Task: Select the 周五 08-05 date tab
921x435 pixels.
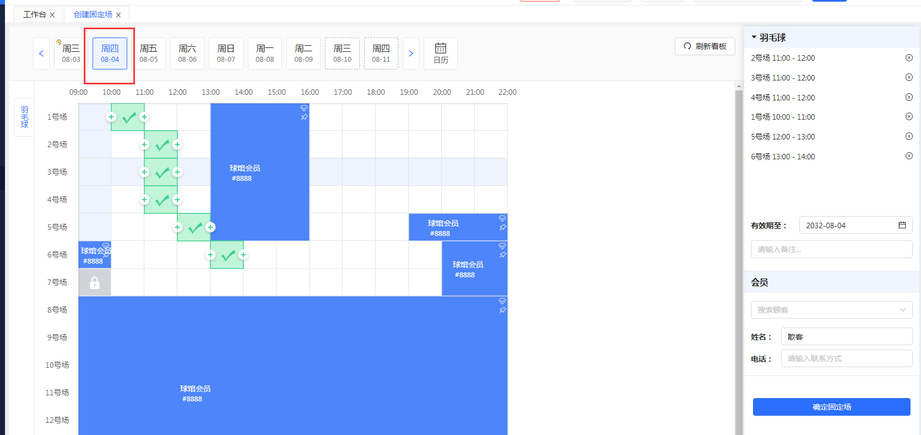Action: pos(148,53)
